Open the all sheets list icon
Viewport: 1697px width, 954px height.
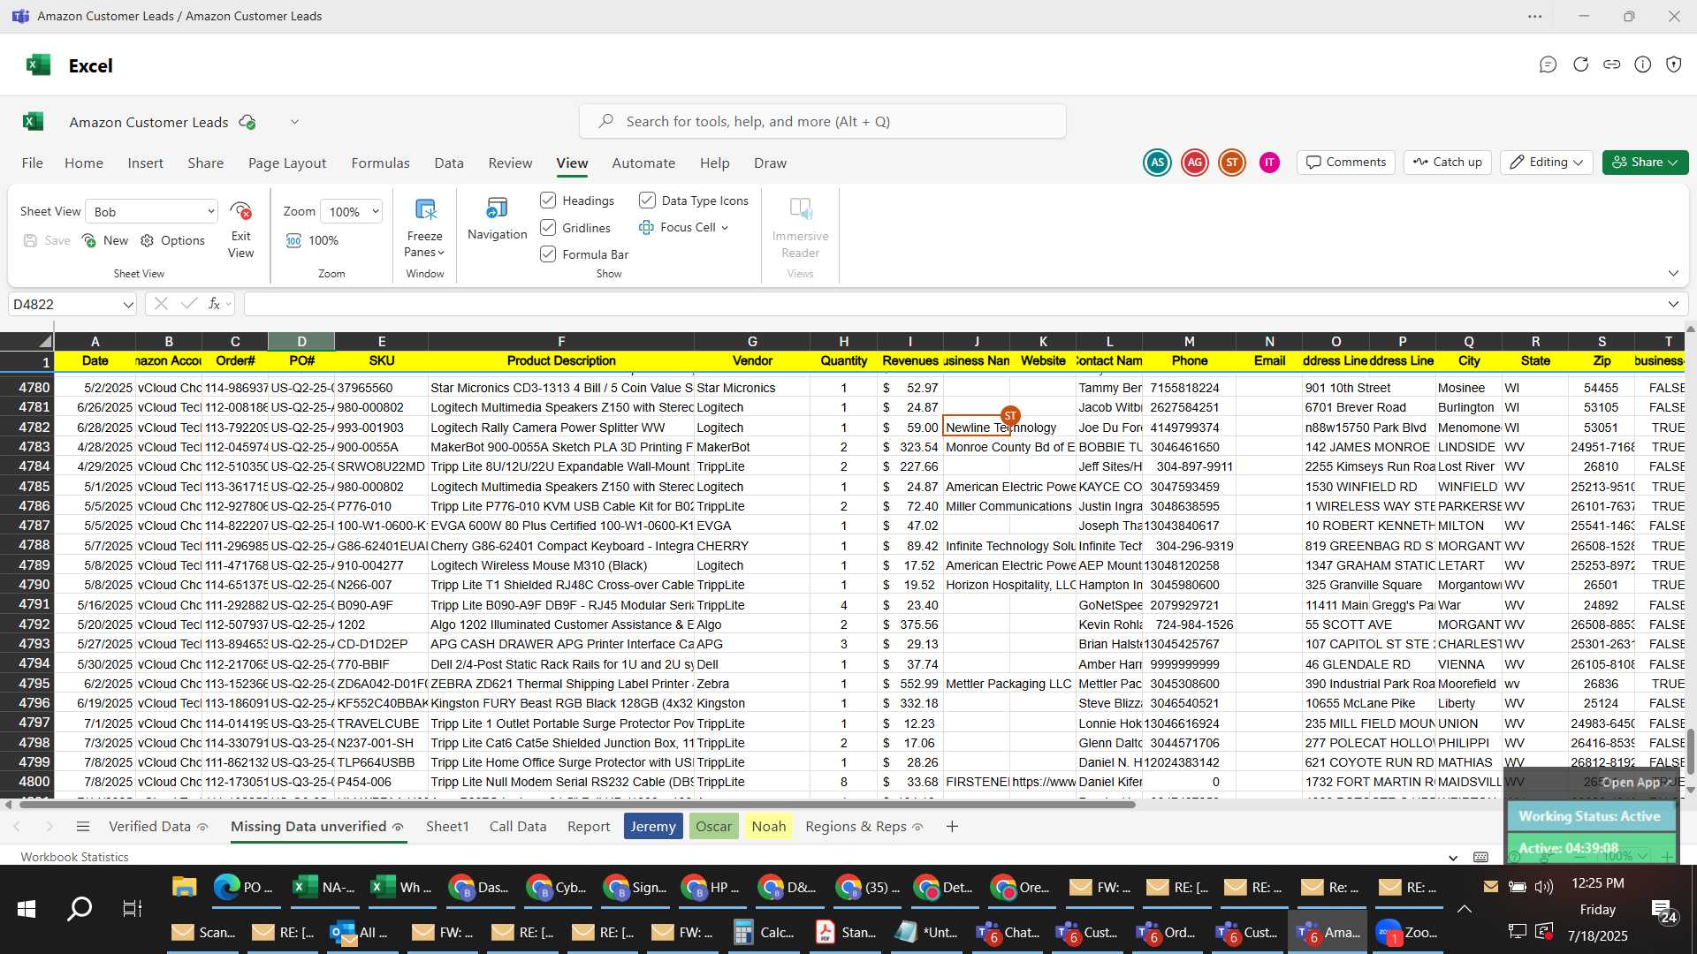pos(83,827)
